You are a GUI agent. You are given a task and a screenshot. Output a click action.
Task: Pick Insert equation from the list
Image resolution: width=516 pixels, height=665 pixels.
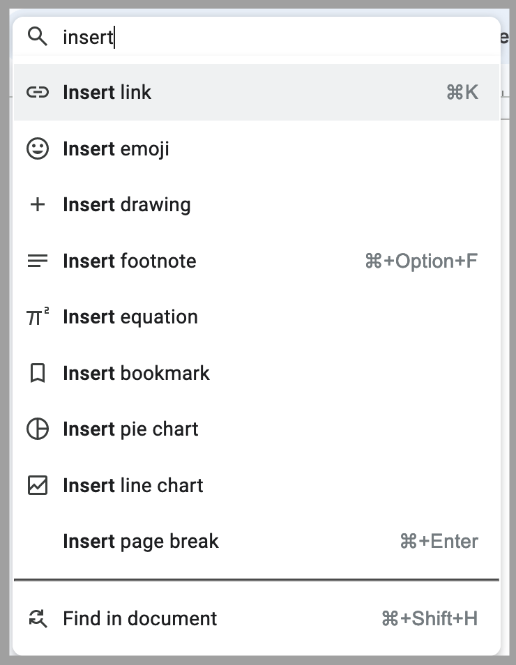(x=130, y=317)
